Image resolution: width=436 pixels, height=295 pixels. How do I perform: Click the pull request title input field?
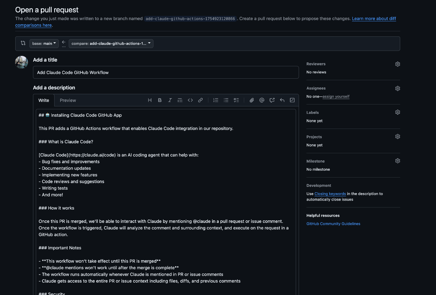[166, 72]
